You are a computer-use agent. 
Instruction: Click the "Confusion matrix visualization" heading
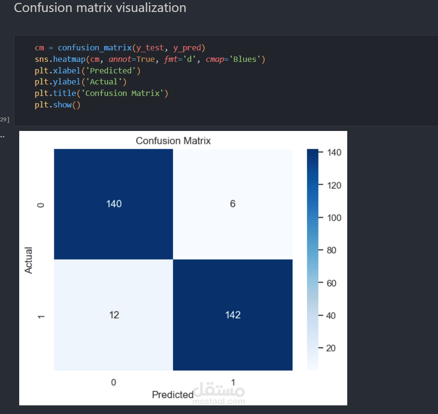point(100,8)
